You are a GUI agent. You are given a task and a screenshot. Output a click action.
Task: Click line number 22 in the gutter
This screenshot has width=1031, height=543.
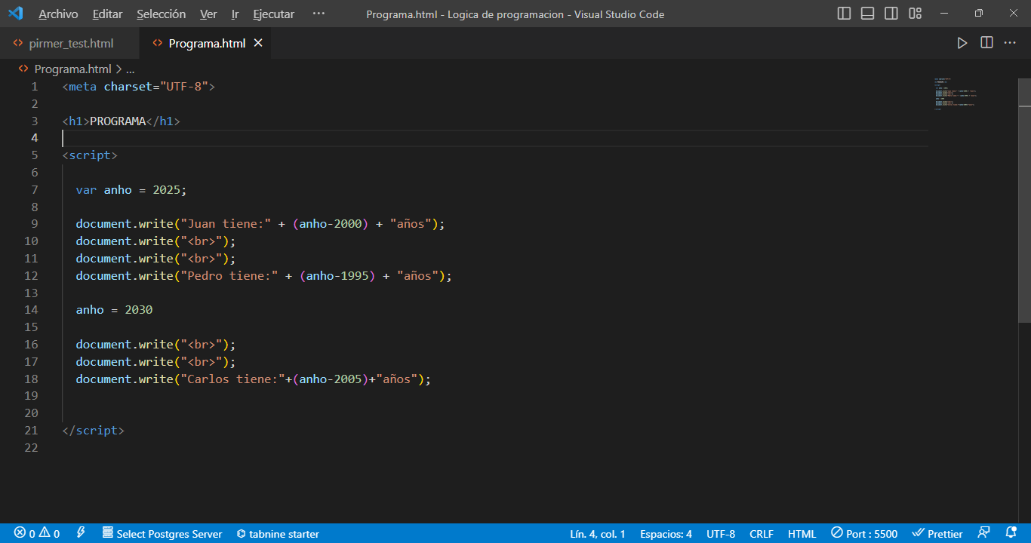pos(31,448)
